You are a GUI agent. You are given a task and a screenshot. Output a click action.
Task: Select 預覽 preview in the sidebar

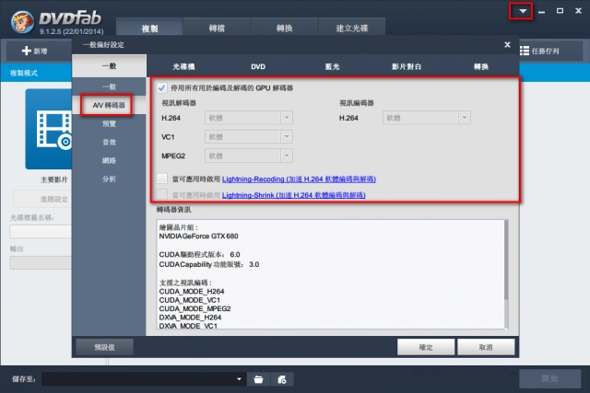(109, 123)
